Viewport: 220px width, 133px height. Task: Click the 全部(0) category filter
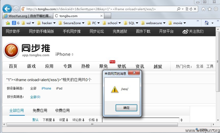(x=35, y=97)
